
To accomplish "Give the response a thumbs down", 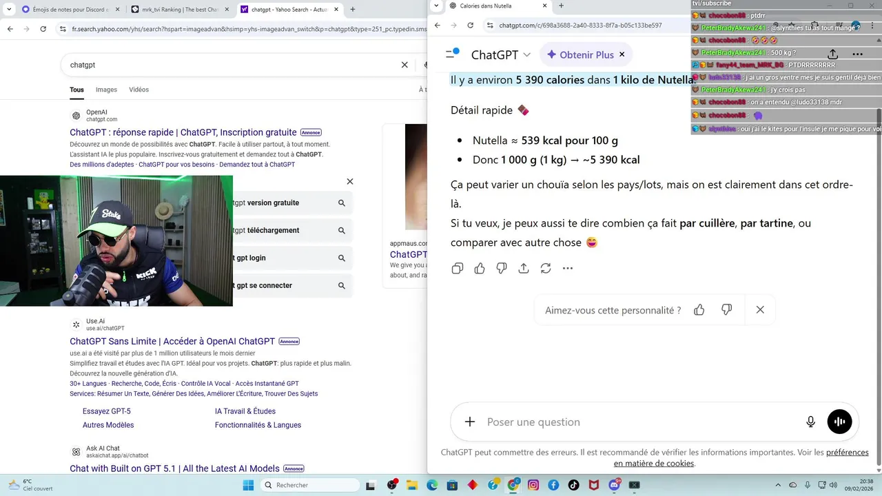I will (502, 268).
